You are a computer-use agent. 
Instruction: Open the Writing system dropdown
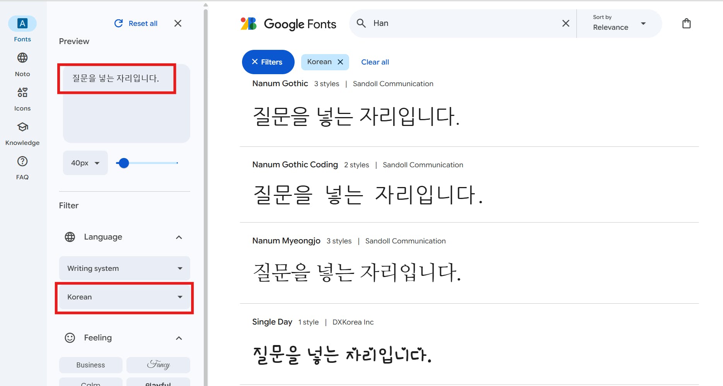124,268
